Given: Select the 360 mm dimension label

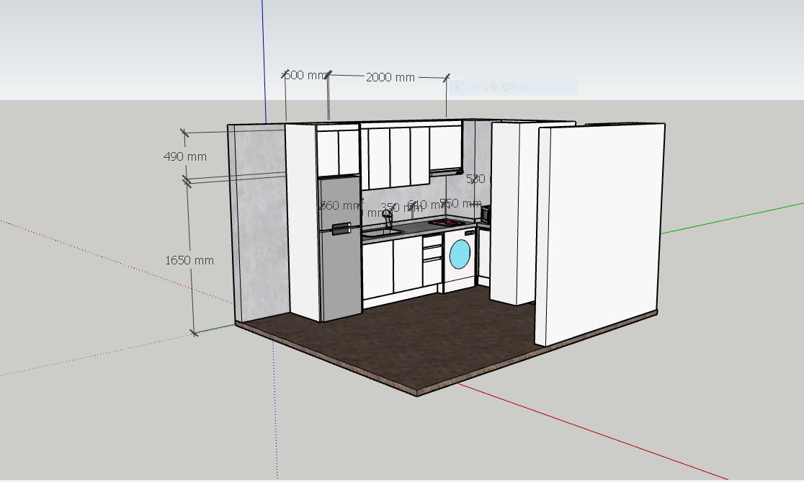Looking at the screenshot, I should tap(341, 205).
